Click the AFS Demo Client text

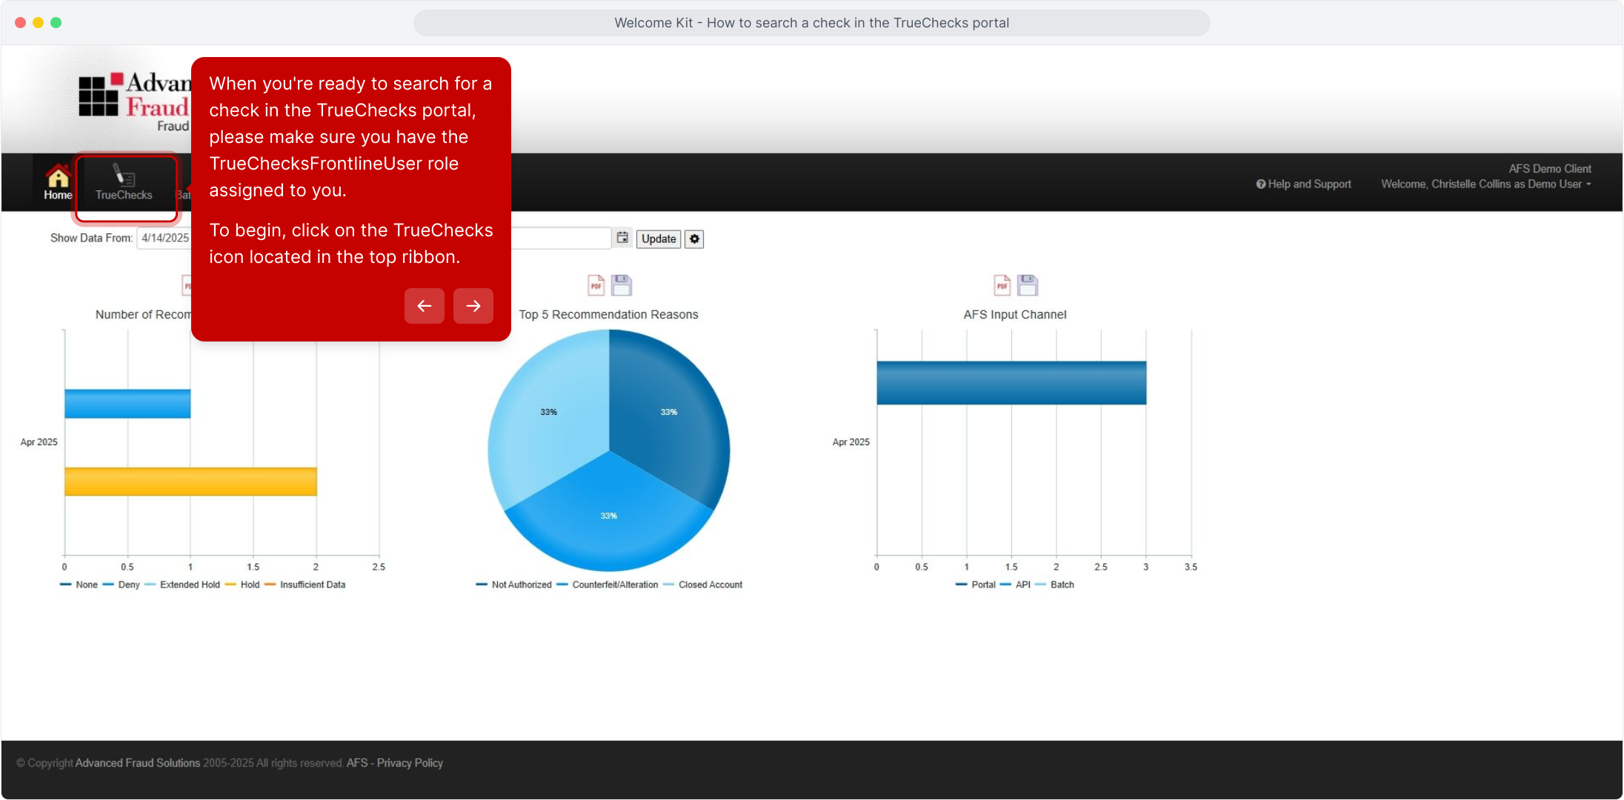[x=1550, y=169]
